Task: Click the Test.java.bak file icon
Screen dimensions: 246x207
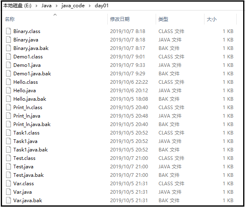Action: 8,175
